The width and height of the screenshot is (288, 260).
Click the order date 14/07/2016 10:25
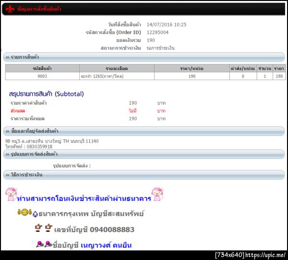coord(167,24)
